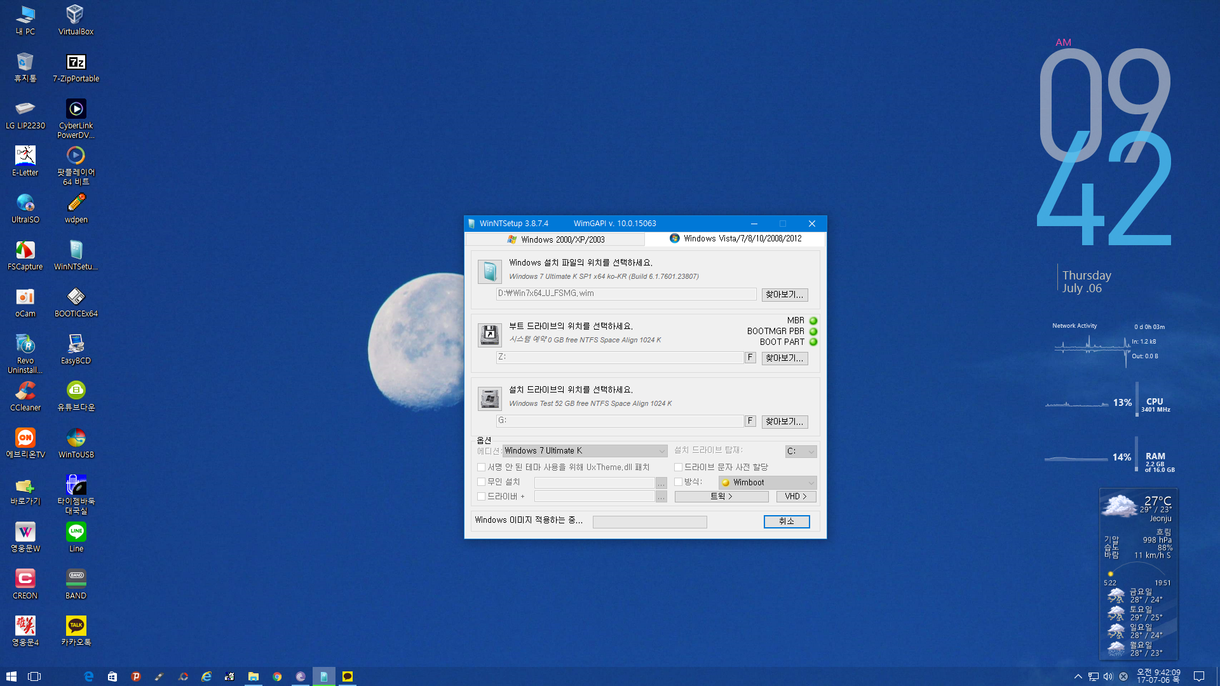The height and width of the screenshot is (686, 1220).
Task: Click the F button beside boot drive Z:
Action: [750, 358]
